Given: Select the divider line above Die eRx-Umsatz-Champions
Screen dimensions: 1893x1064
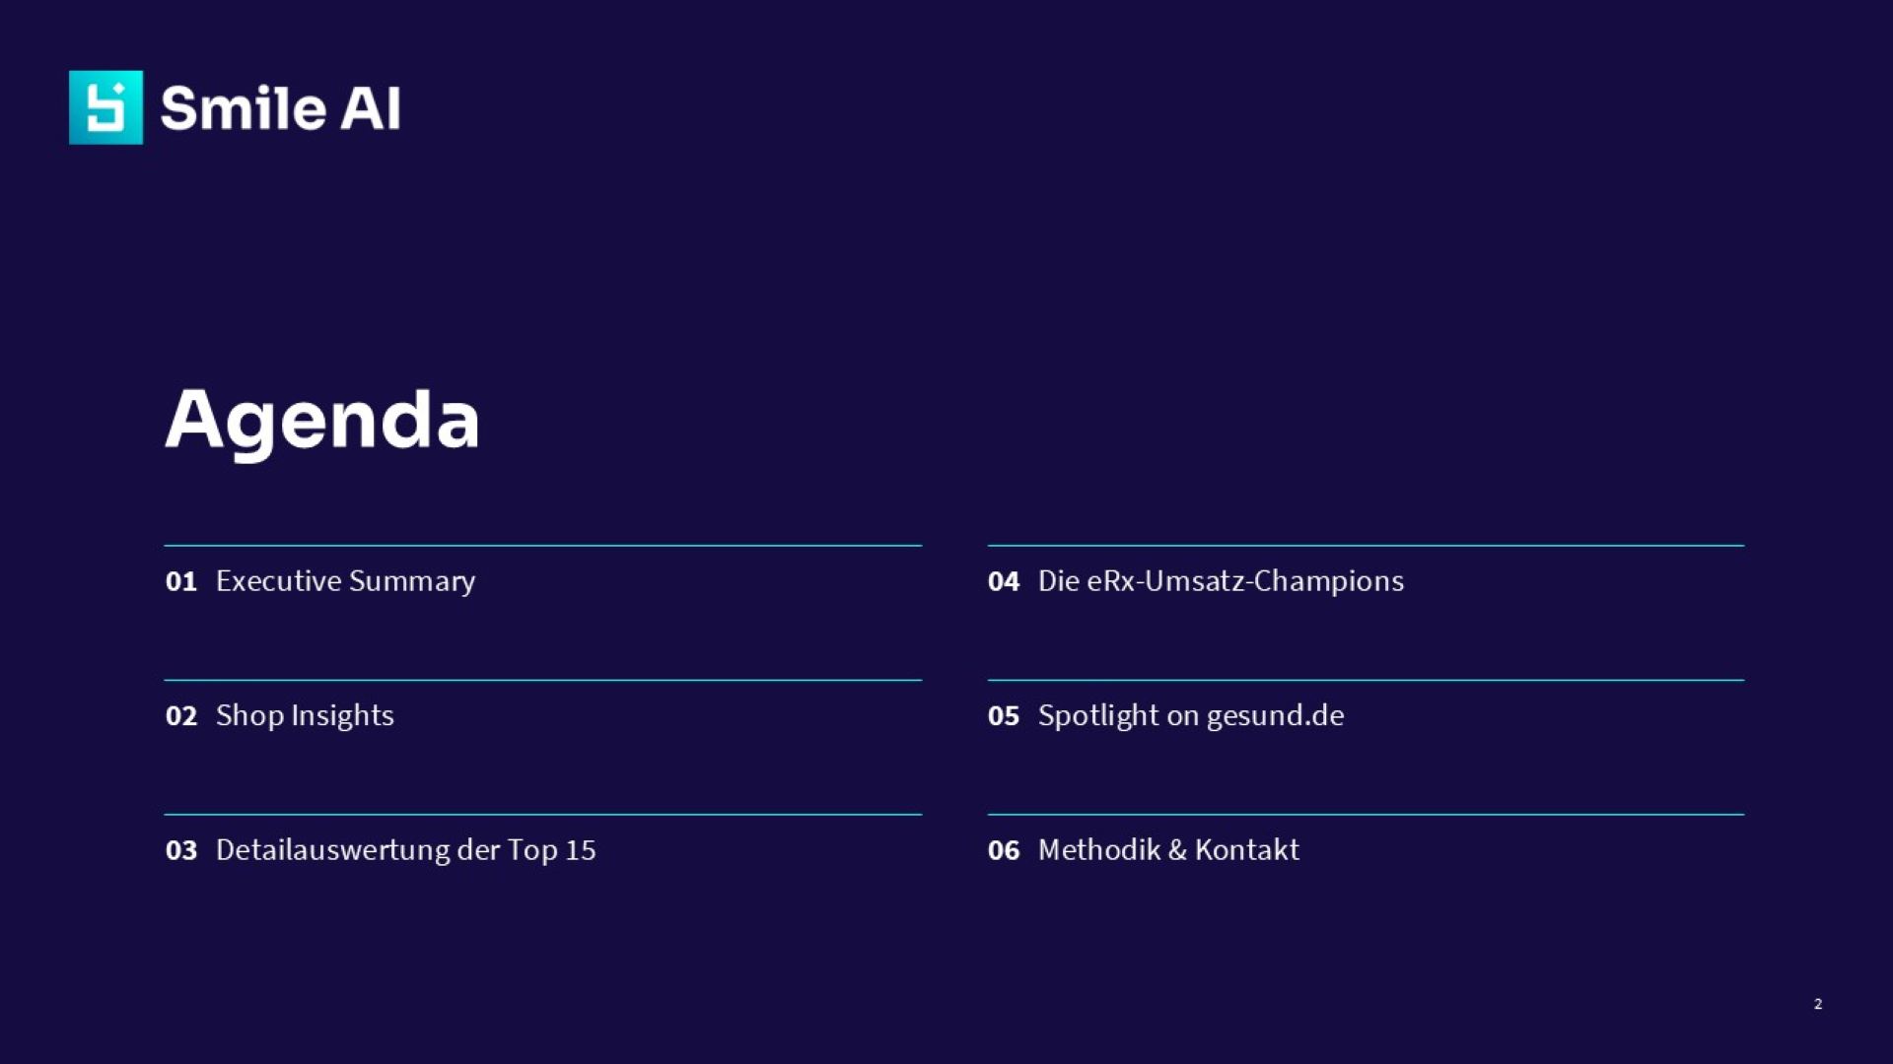Looking at the screenshot, I should pos(1366,545).
